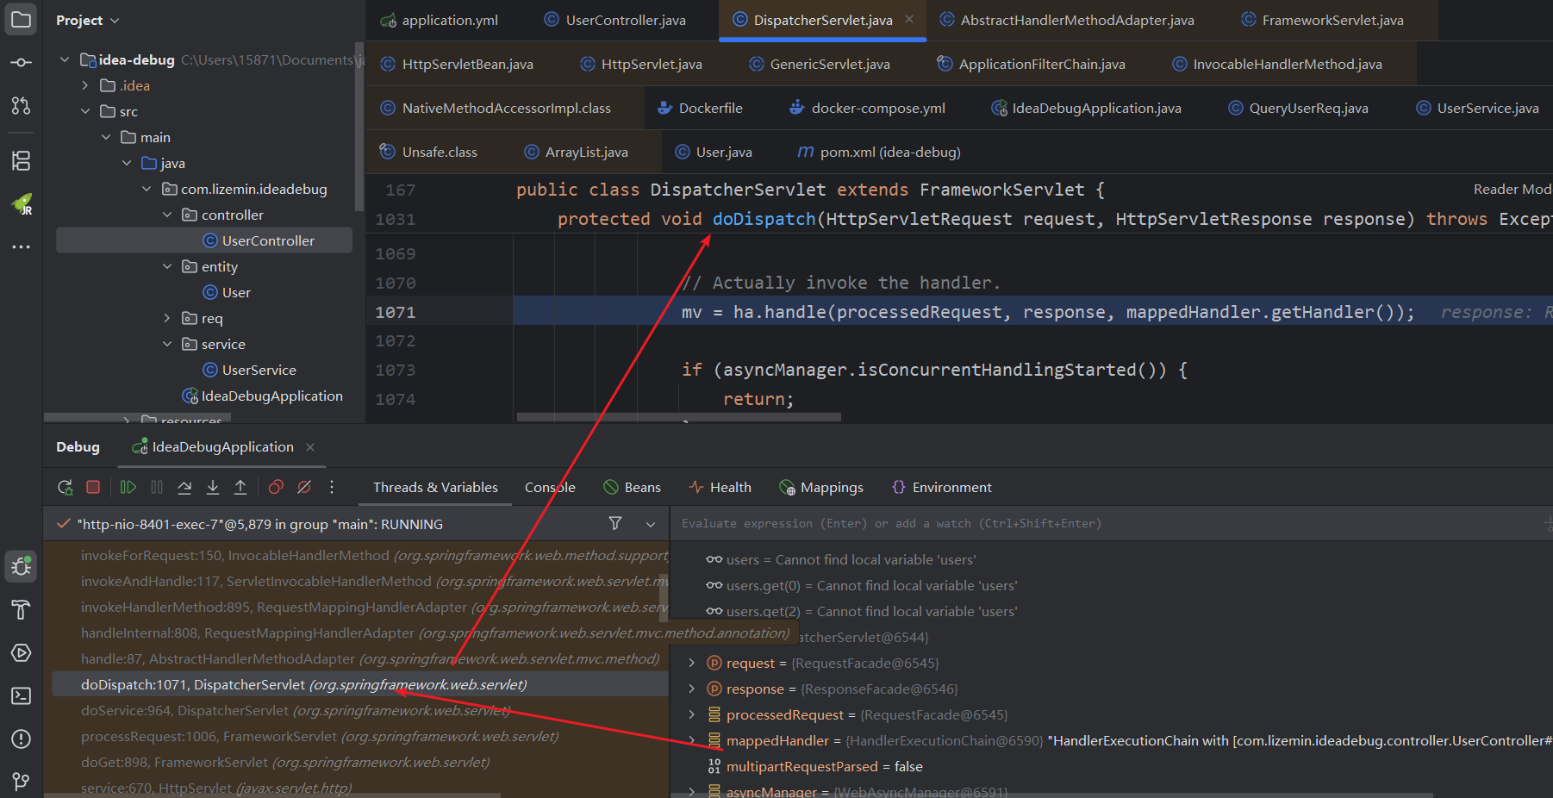Open View Breakpoints dialog
This screenshot has width=1553, height=798.
click(x=276, y=488)
